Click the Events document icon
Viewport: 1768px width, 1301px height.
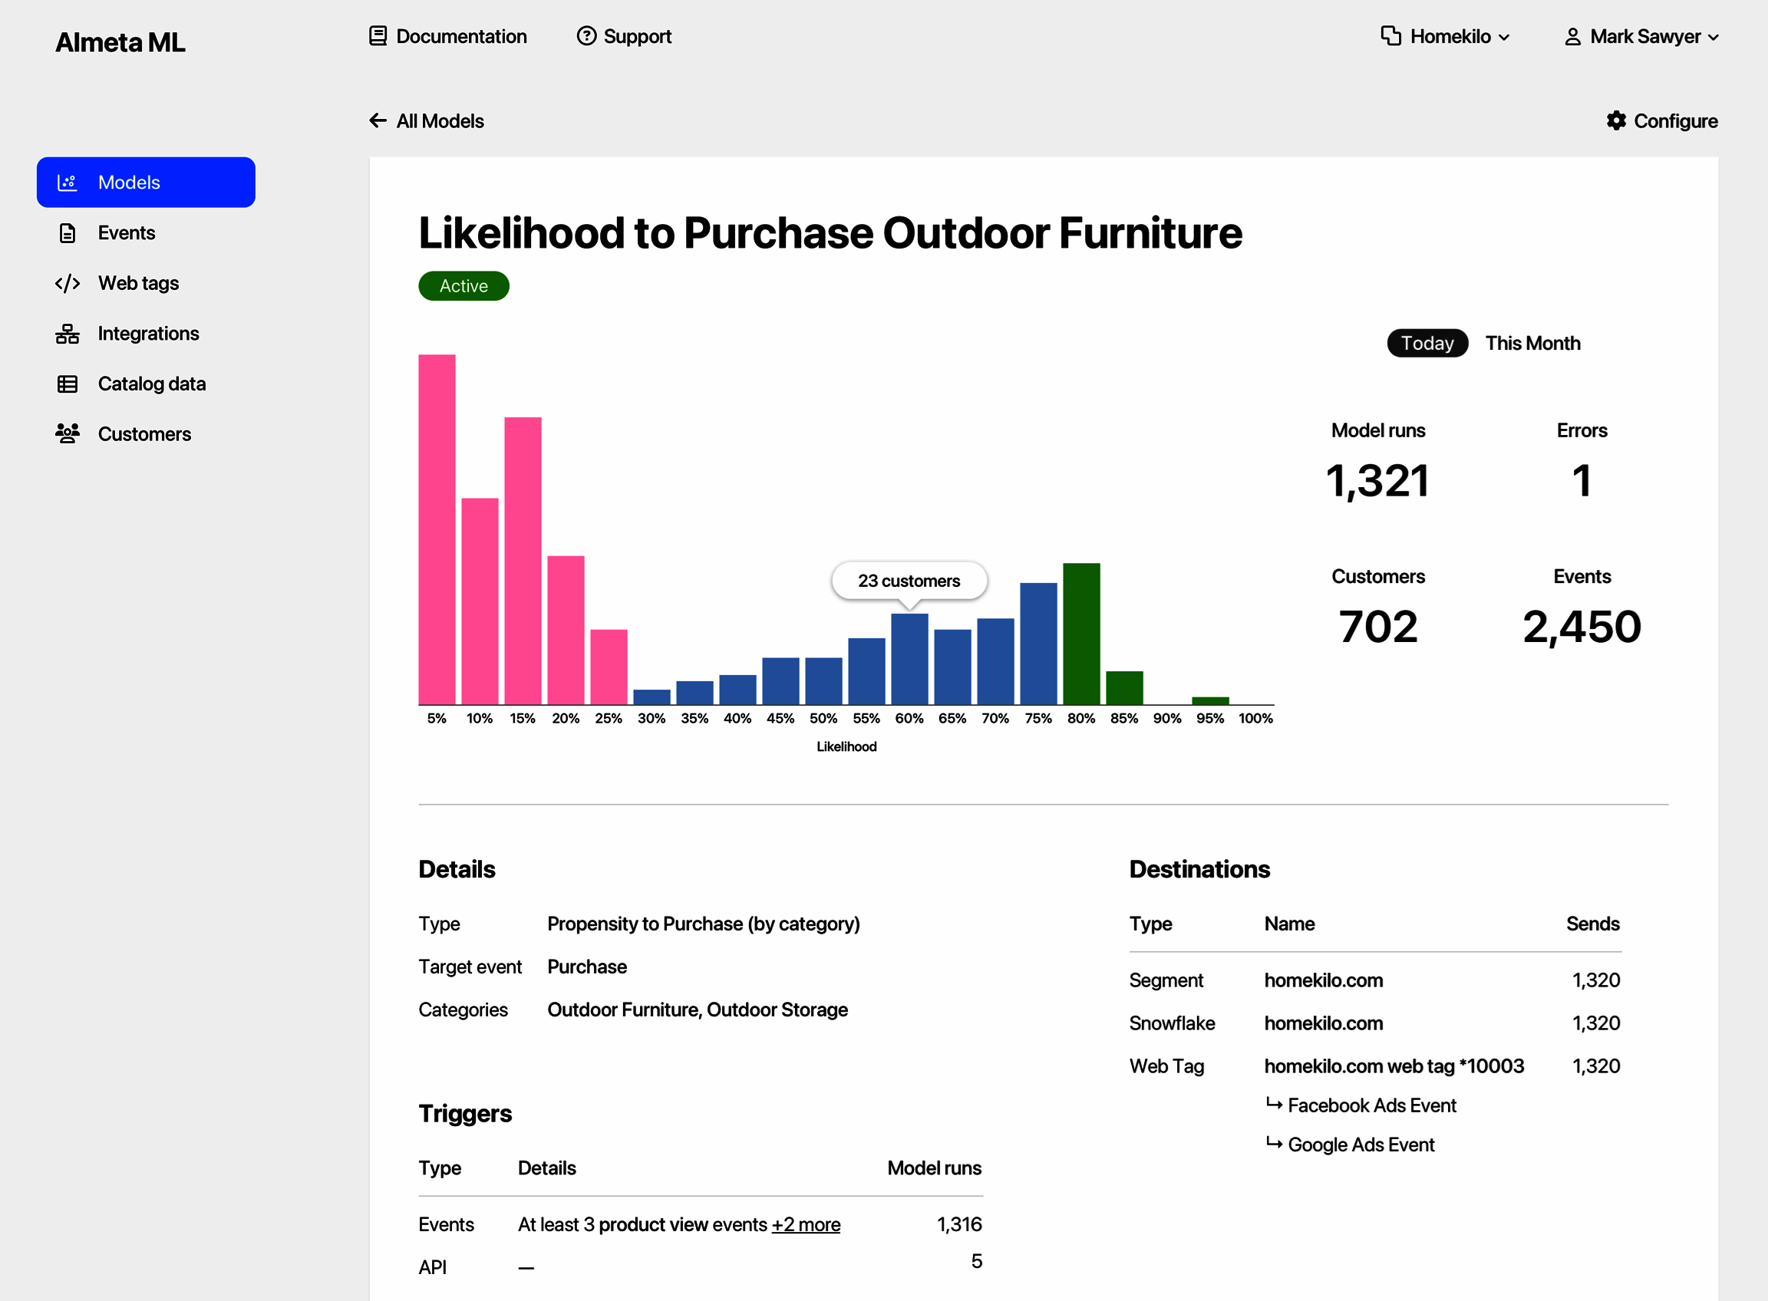(67, 233)
